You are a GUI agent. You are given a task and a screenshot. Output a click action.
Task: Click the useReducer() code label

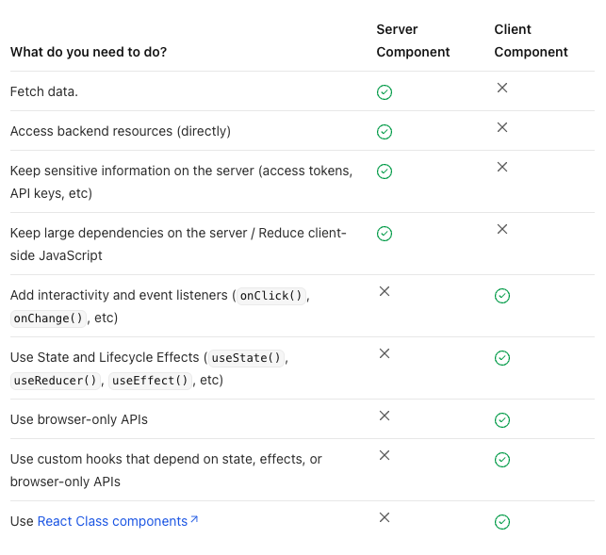coord(56,381)
